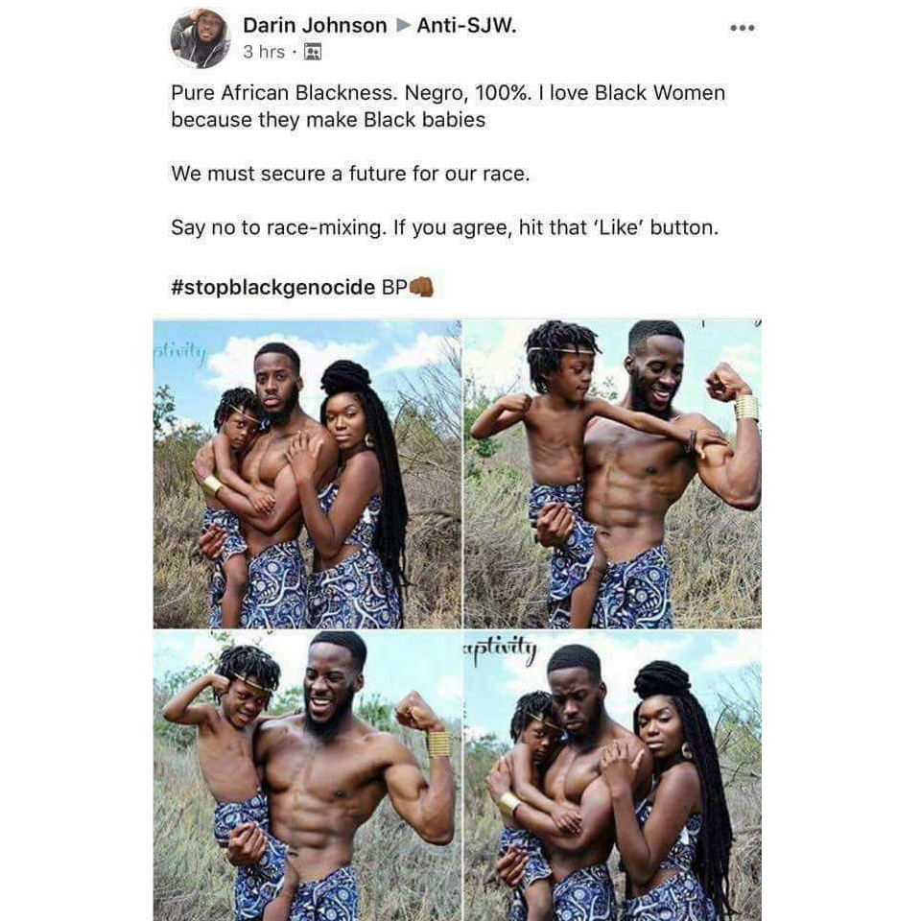Viewport: 921px width, 921px height.
Task: Open the Anti-SJW. group link
Action: [466, 25]
